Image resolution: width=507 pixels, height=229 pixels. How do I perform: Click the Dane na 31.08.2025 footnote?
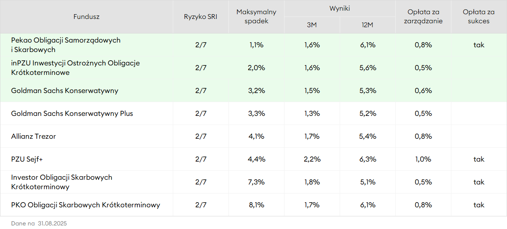click(39, 223)
